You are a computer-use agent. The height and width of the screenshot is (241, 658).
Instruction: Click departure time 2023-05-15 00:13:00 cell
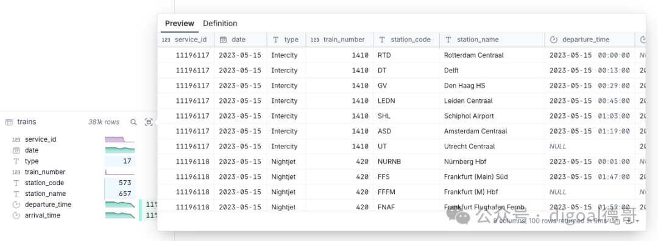tap(590, 71)
